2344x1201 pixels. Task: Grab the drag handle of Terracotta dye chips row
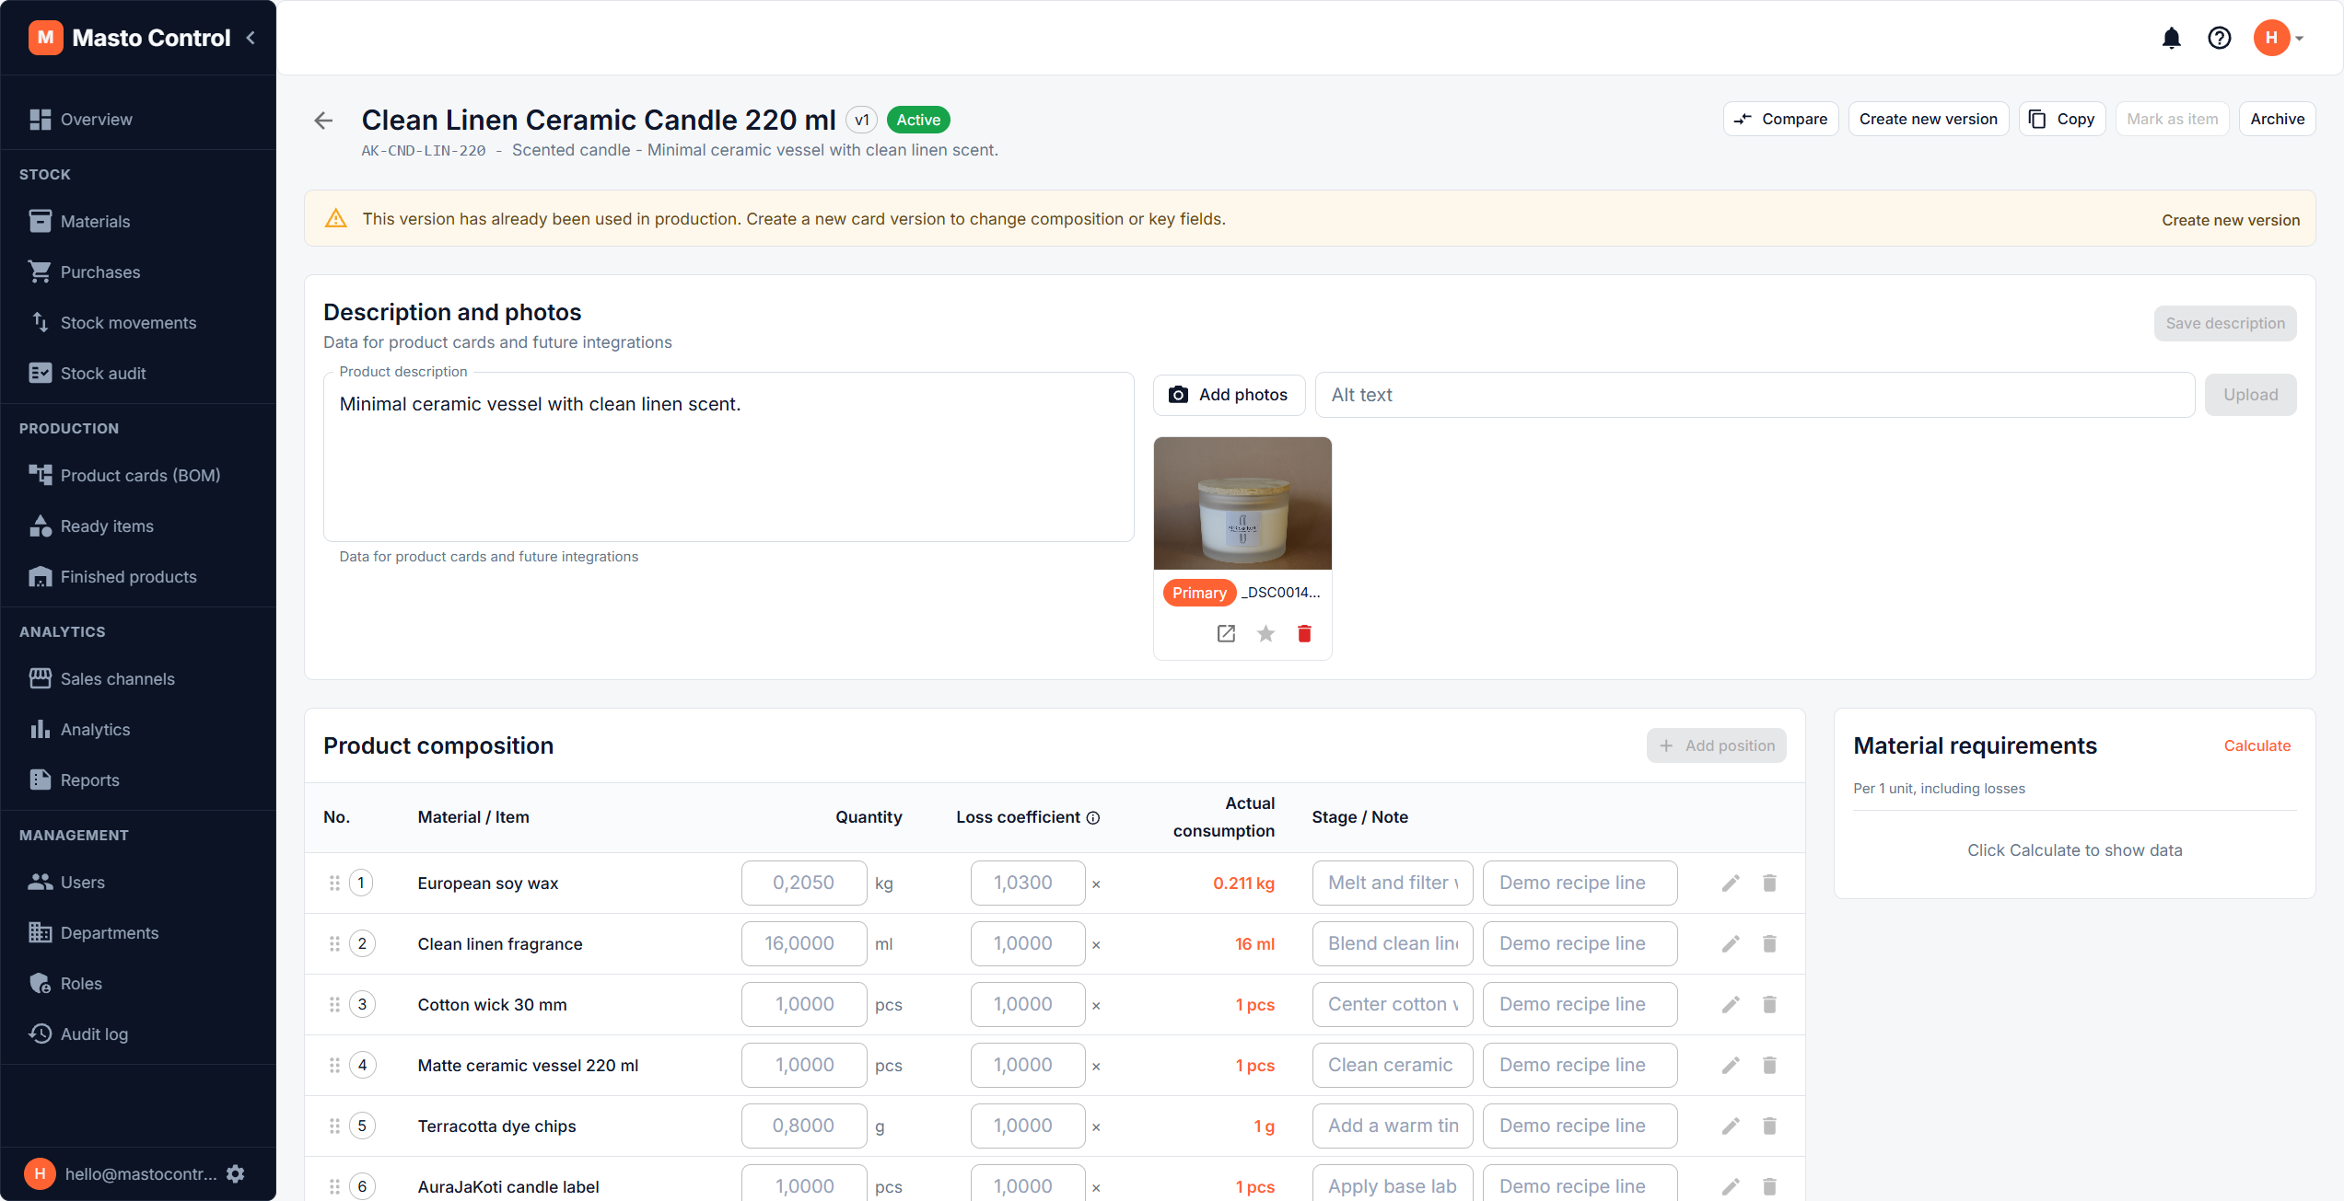click(x=334, y=1126)
